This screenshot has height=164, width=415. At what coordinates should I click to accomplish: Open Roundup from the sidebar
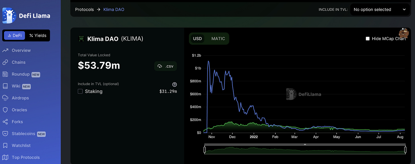tap(21, 74)
